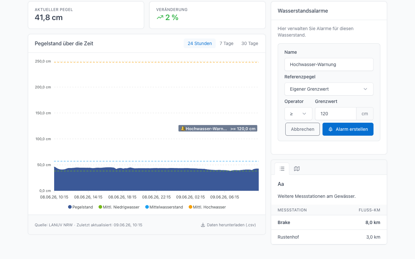Click the green upward trend arrow icon

[x=160, y=17]
